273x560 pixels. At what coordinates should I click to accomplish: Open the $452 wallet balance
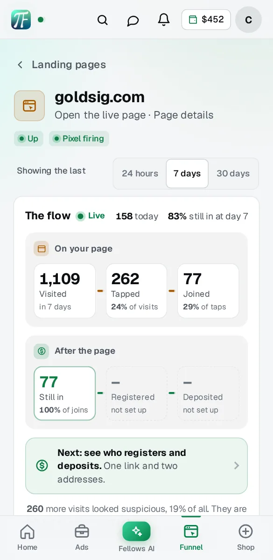tap(206, 20)
